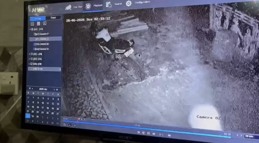The height and width of the screenshot is (143, 259).
Task: Tick the [A1]-[A4] group checkbox
Action: point(32,29)
